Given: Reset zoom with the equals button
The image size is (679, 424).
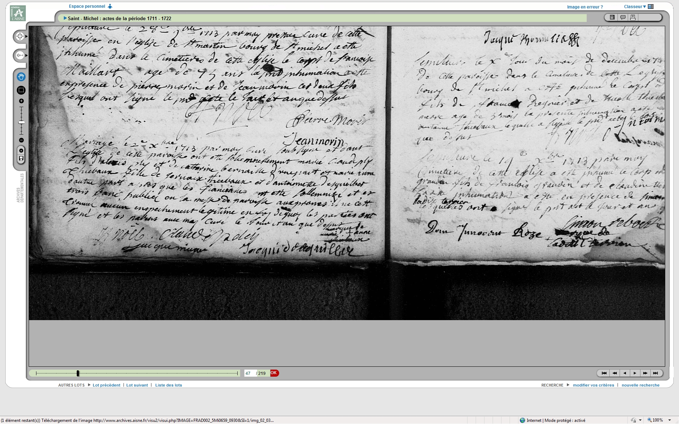Looking at the screenshot, I should click(21, 151).
